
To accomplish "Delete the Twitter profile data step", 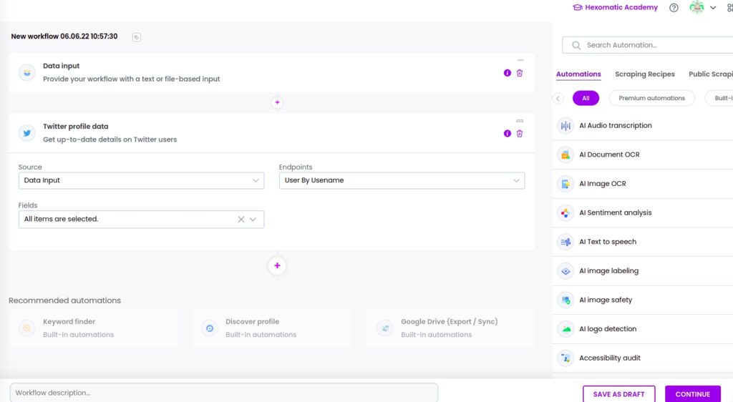I will click(x=520, y=134).
